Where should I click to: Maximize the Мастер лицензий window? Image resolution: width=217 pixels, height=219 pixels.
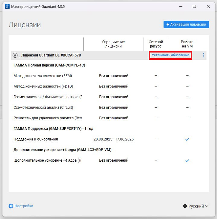tap(194, 6)
